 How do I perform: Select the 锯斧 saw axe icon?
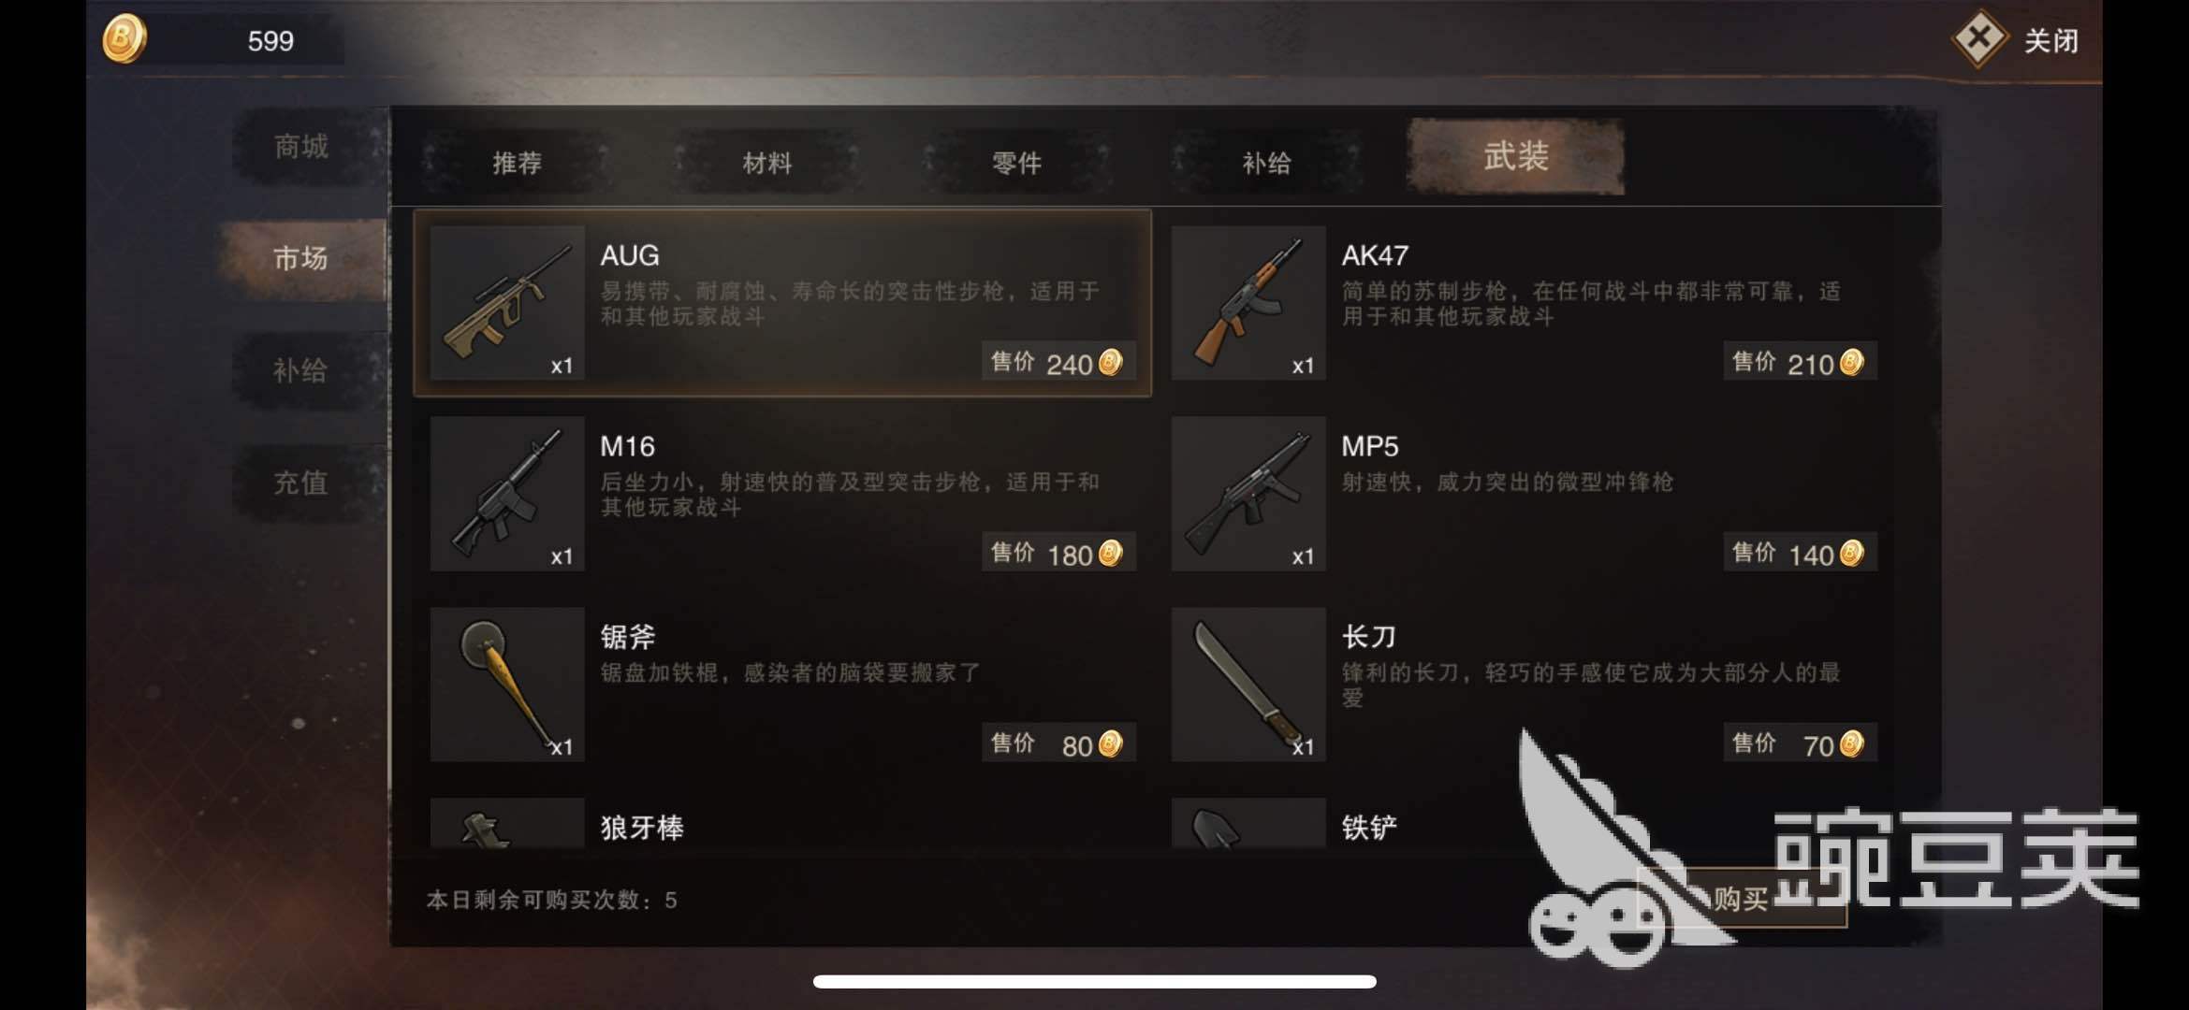[x=507, y=684]
